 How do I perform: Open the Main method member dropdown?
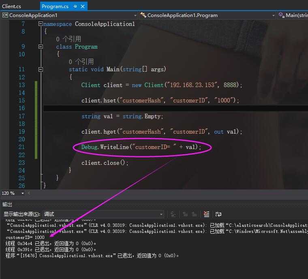coord(293,15)
